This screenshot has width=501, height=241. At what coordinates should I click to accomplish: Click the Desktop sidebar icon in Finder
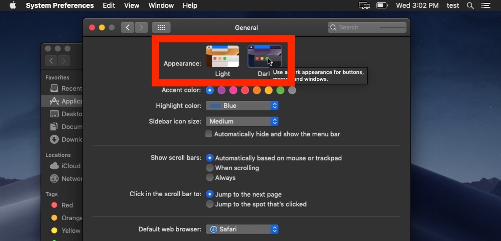click(54, 114)
